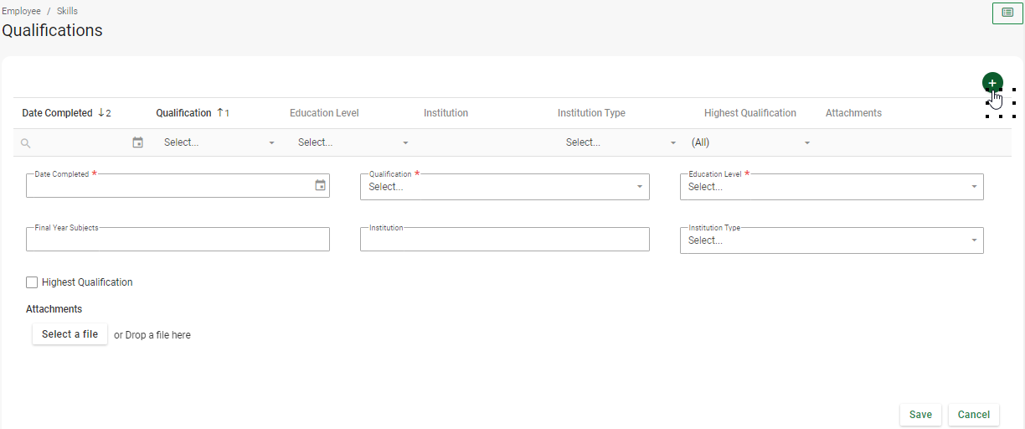
Task: Open the Institution Type column filter dropdown
Action: pos(673,143)
